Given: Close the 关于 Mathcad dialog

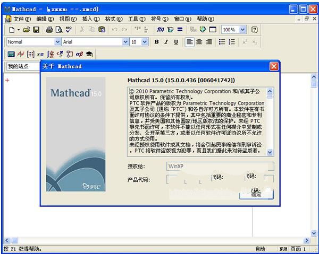Looking at the screenshot, I should click(x=274, y=66).
